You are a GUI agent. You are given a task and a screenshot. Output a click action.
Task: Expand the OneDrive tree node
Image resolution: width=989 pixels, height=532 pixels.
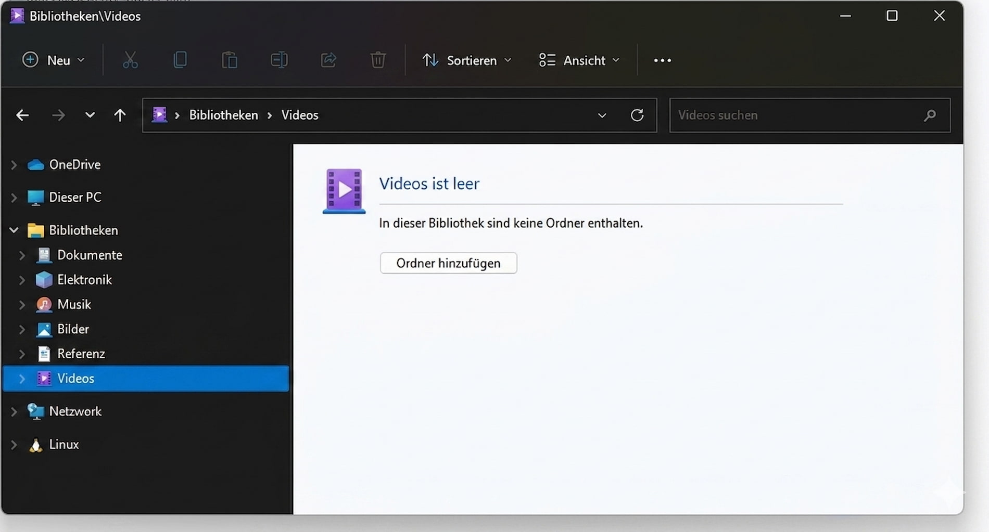[x=14, y=165]
